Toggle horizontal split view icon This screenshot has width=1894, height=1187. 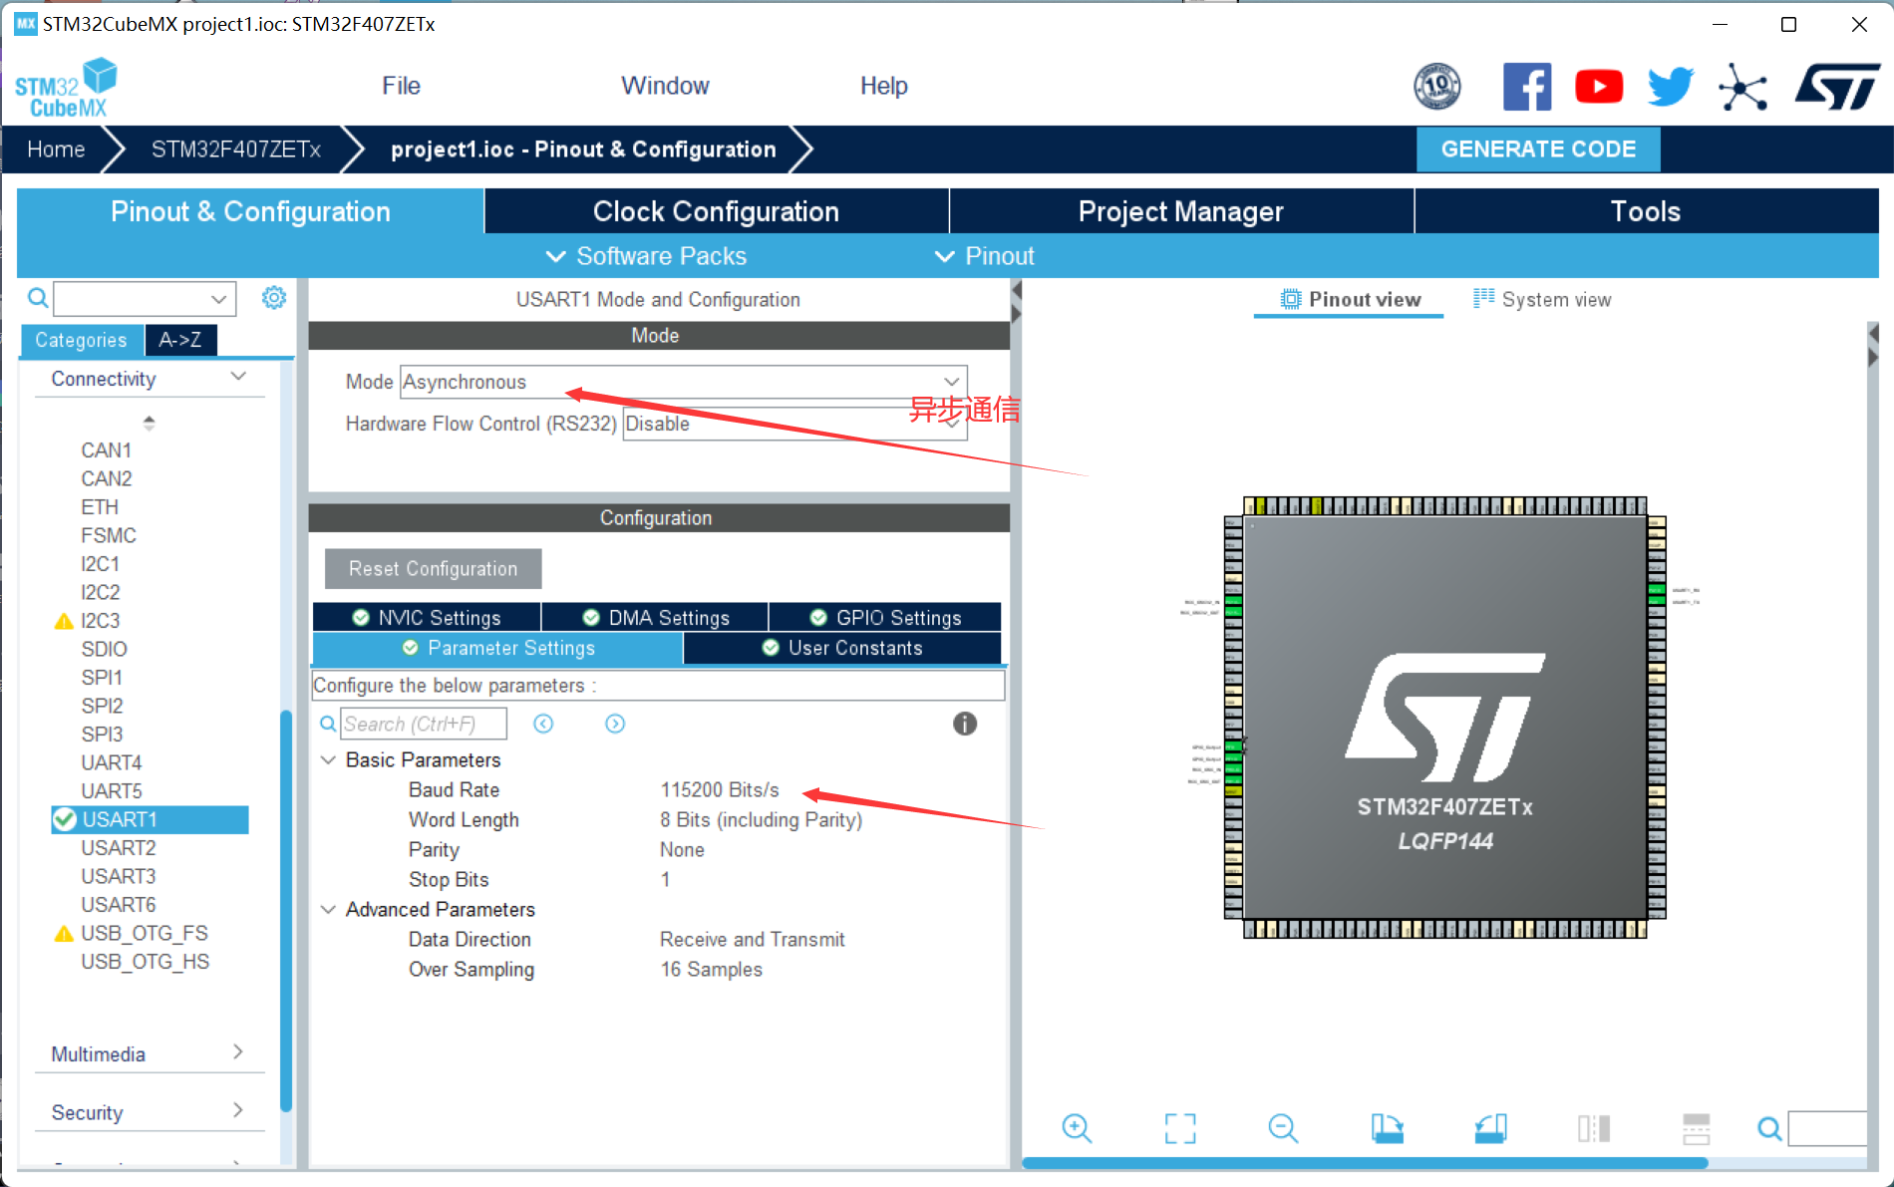coord(1696,1128)
